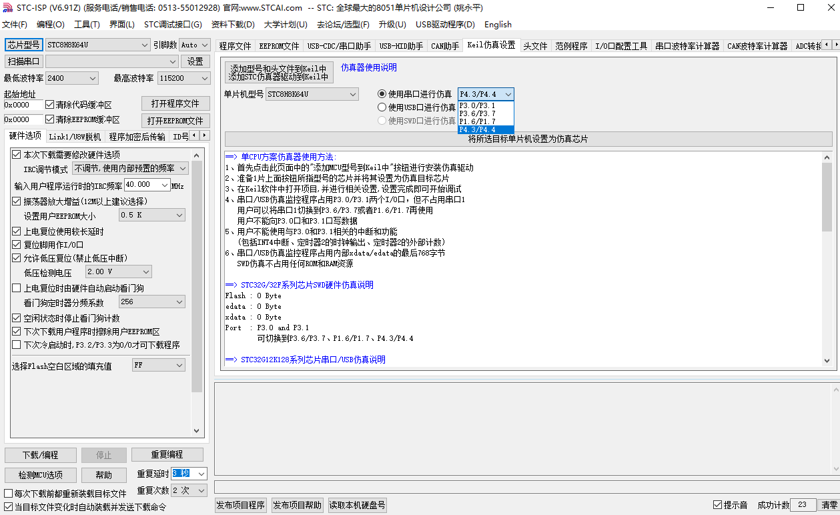Image resolution: width=840 pixels, height=515 pixels.
Task: Enable 每次下载前都重新装载目标文件
Action: pos(9,494)
